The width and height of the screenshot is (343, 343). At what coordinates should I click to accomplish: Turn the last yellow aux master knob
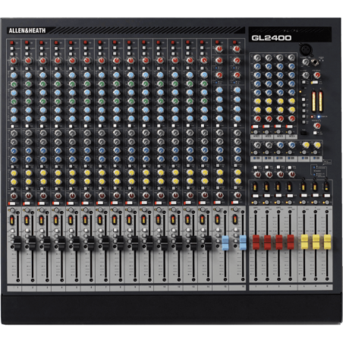click(x=317, y=145)
